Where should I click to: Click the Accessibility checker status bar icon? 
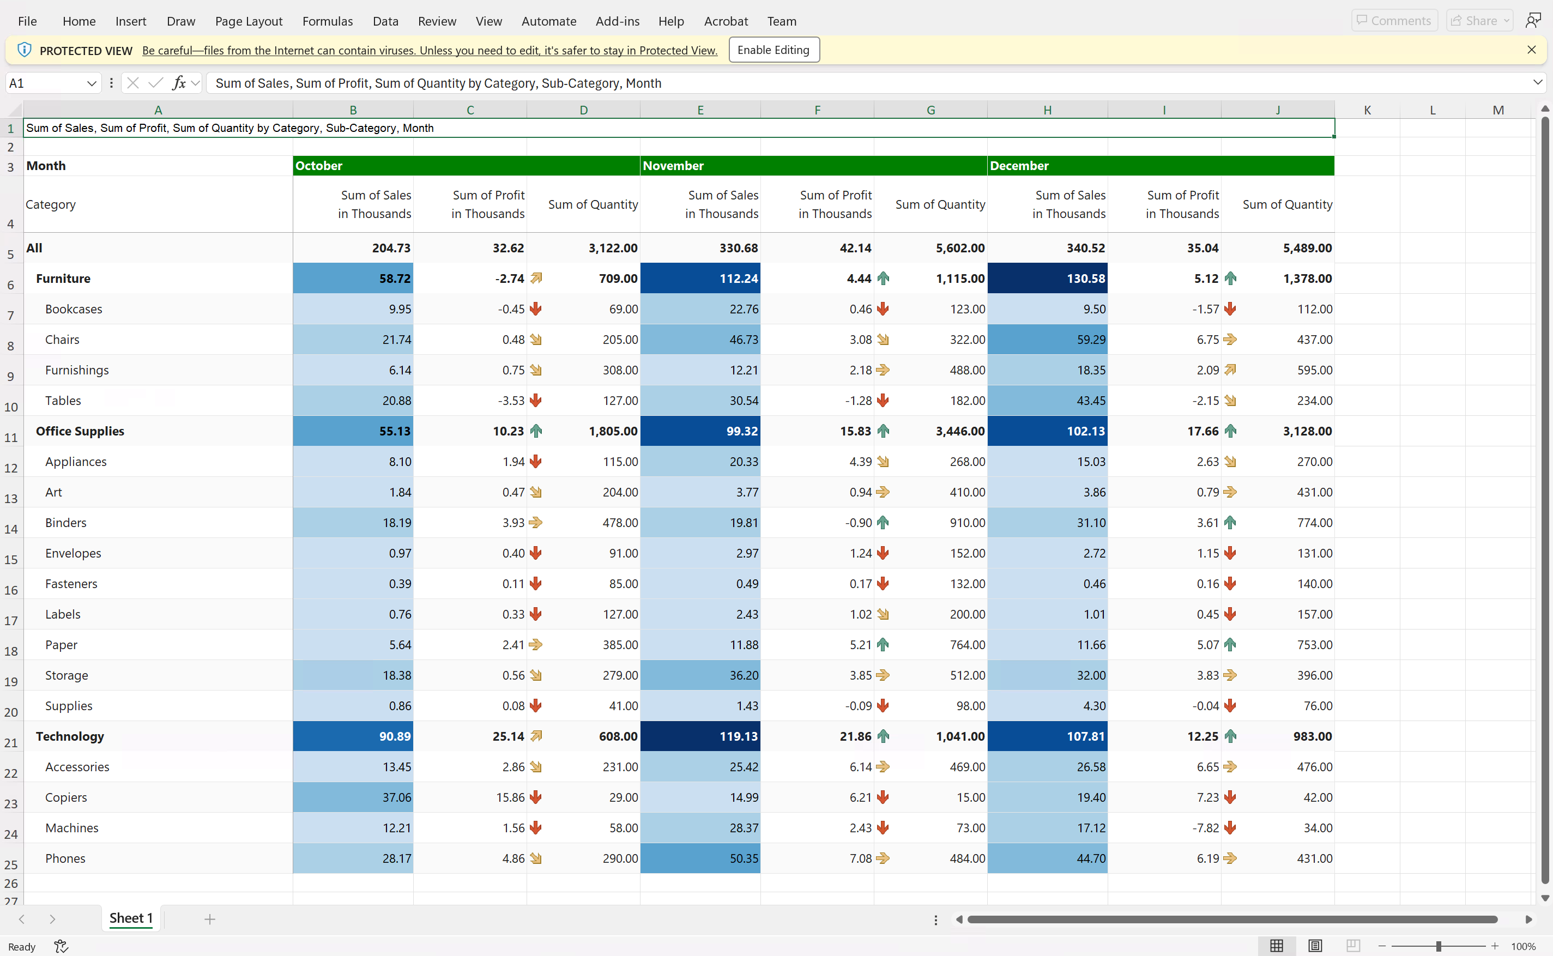pyautogui.click(x=61, y=946)
